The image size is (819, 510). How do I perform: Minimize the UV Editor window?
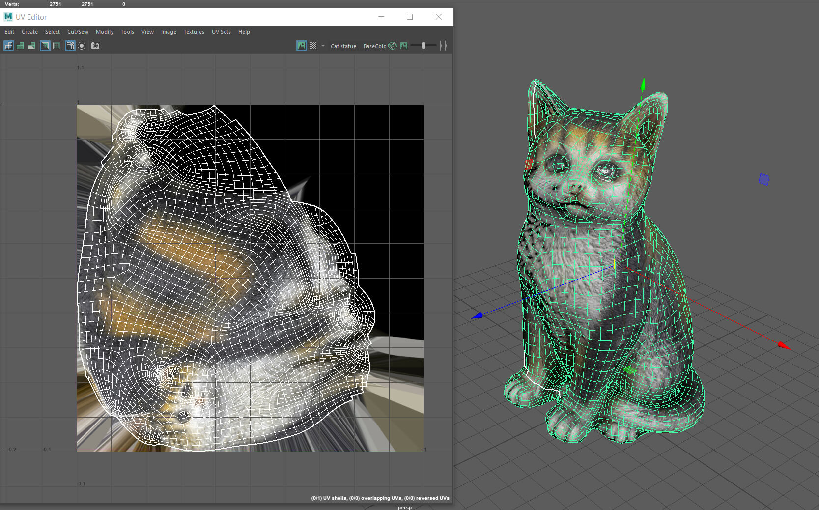point(381,17)
